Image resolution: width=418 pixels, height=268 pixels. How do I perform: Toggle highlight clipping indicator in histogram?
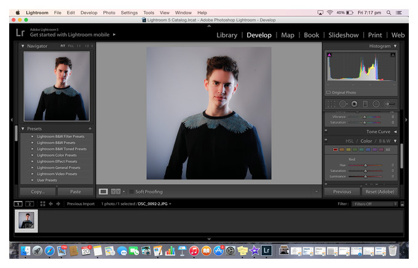[393, 55]
